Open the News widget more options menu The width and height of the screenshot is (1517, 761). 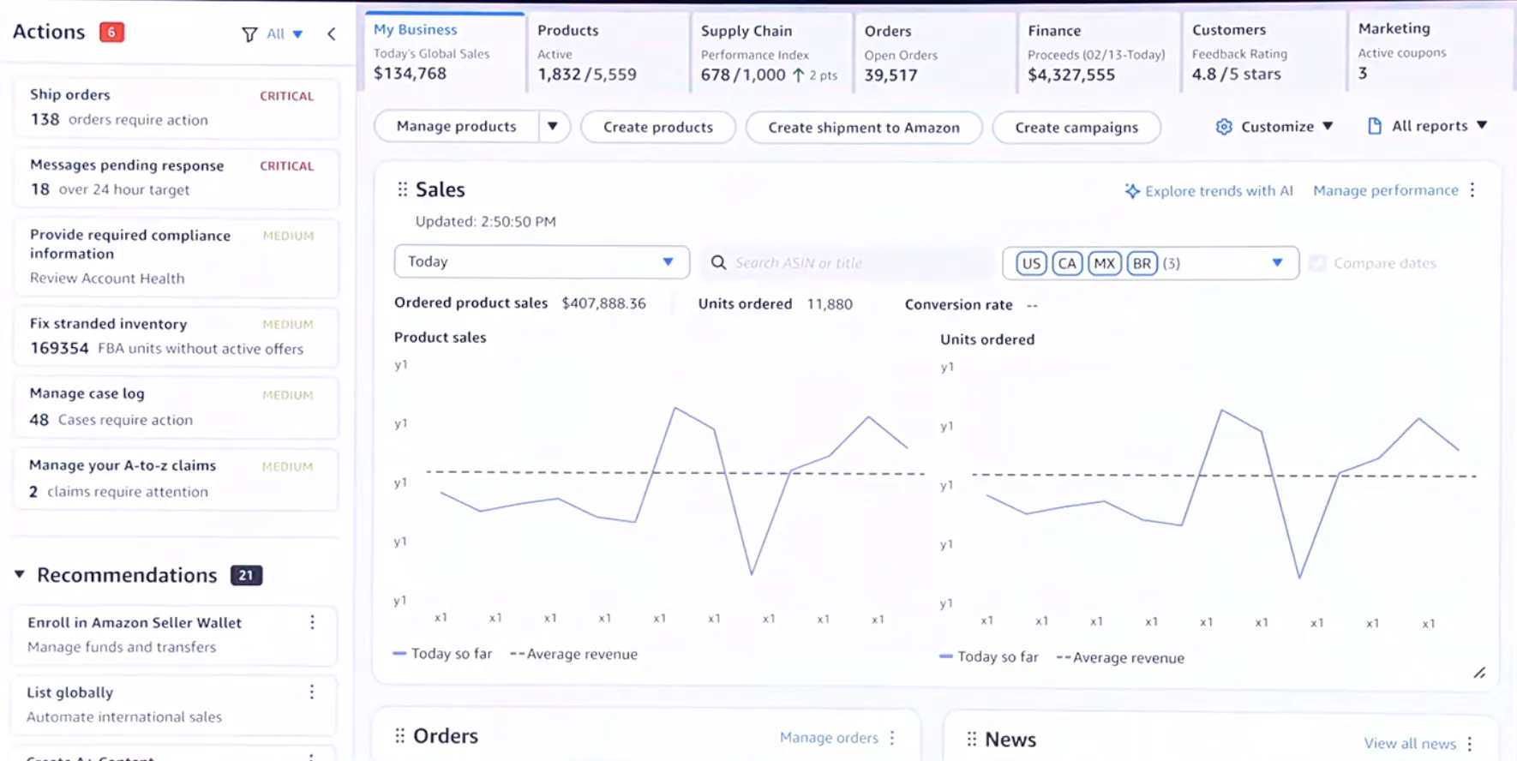(1470, 744)
